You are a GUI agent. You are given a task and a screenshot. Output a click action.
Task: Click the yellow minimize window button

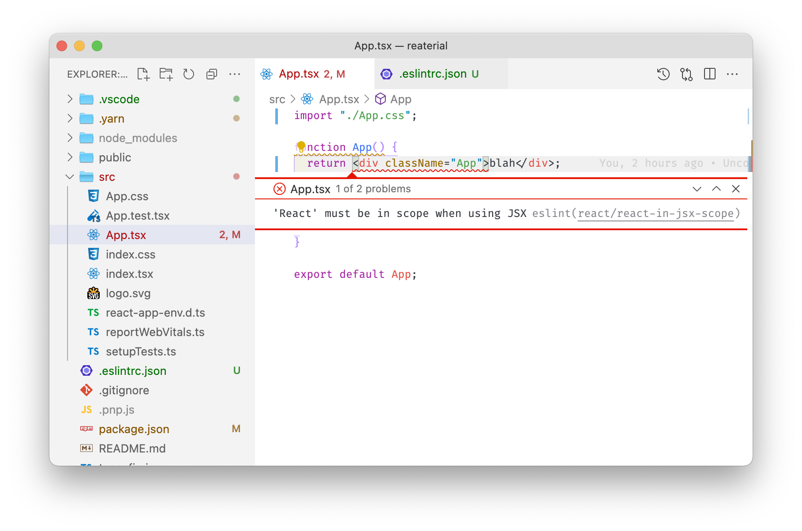pos(79,46)
